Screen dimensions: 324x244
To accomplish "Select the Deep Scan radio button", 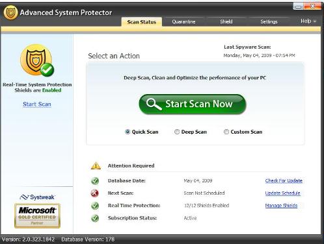I will [x=177, y=132].
